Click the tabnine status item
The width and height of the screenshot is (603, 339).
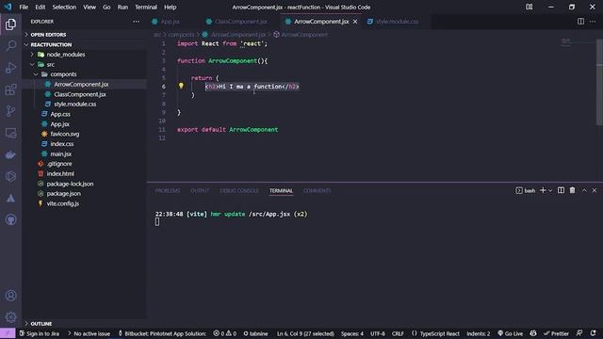255,333
